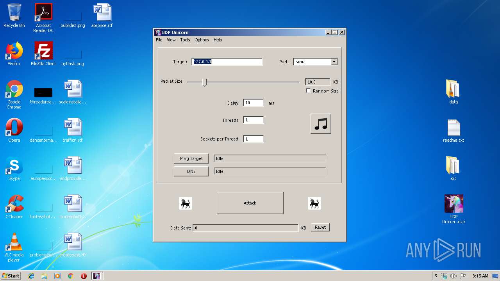Click the Target IP input field
The width and height of the screenshot is (500, 281).
227,62
